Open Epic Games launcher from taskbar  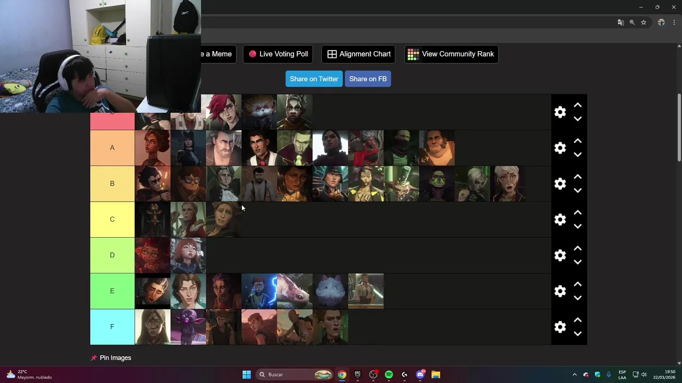point(358,374)
